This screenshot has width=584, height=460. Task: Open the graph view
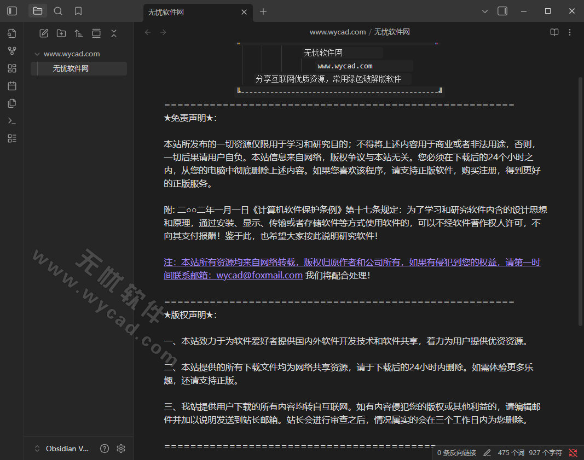click(11, 50)
